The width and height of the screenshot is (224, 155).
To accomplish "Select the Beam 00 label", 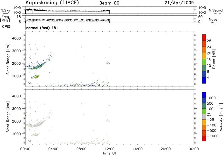I will tap(109, 3).
